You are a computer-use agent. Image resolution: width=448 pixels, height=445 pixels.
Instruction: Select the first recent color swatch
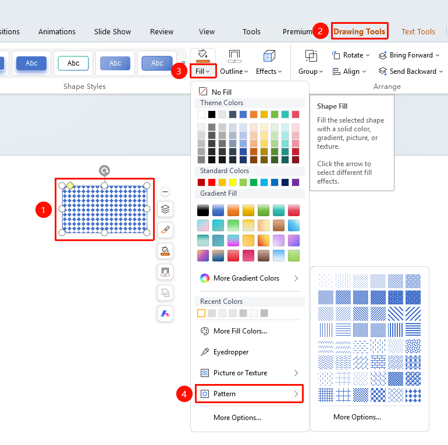[x=201, y=313]
